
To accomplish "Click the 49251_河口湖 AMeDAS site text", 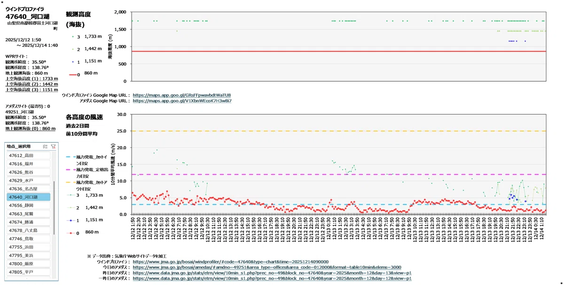I will tap(20, 112).
